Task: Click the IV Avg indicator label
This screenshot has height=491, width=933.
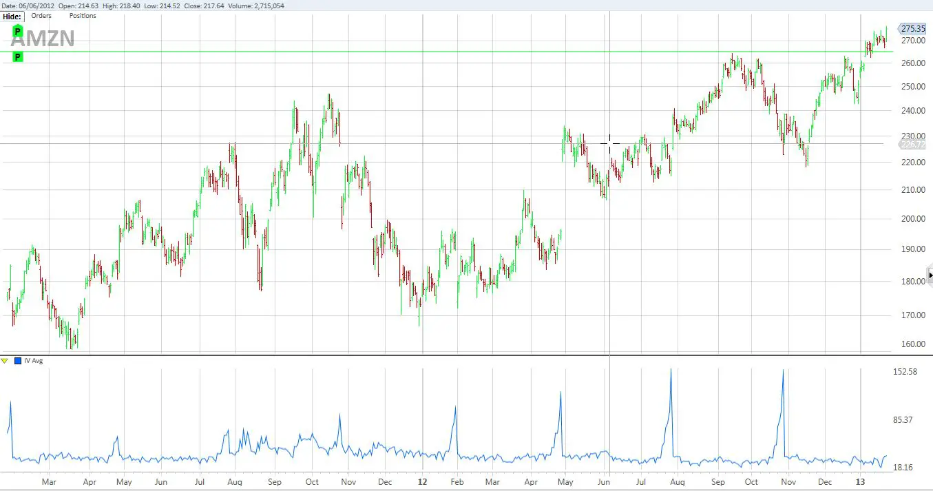Action: (x=33, y=361)
